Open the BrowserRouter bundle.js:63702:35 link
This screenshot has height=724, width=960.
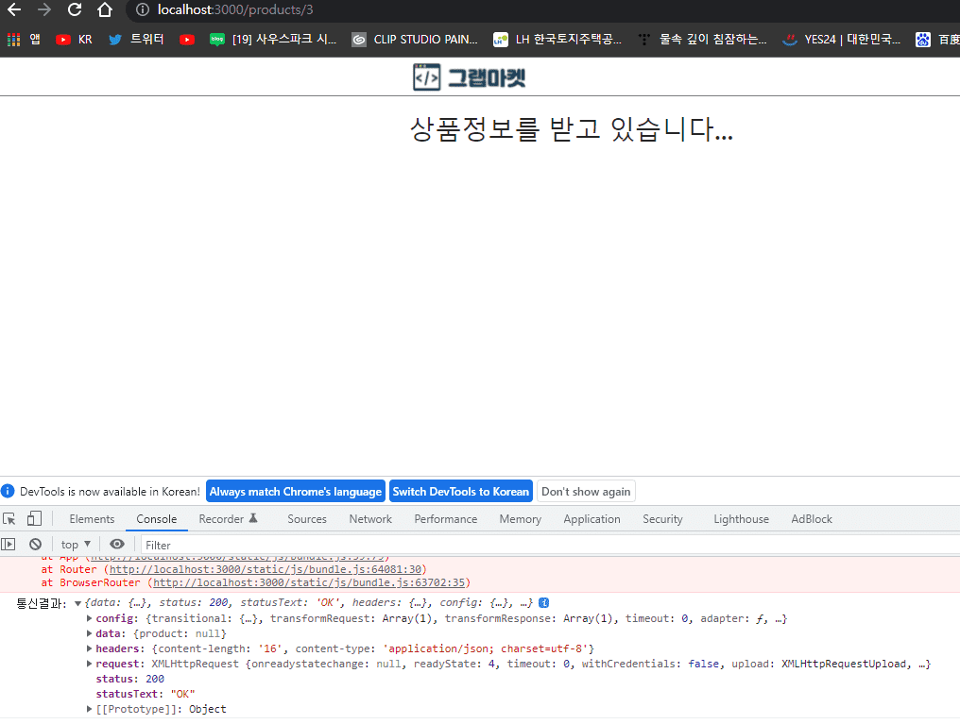[x=309, y=582]
